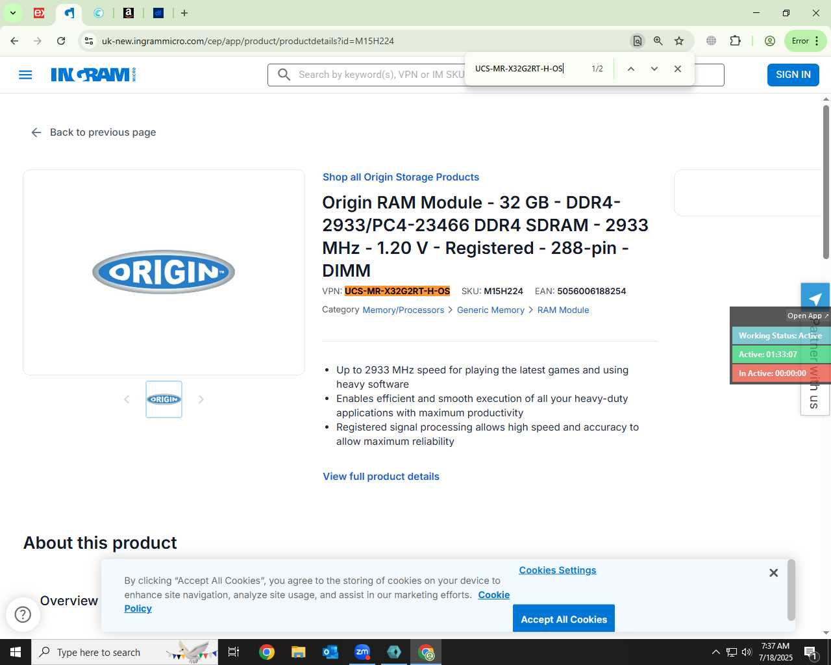Screen dimensions: 831x665
Task: Open the Cookie Policy link
Action: pyautogui.click(x=494, y=595)
